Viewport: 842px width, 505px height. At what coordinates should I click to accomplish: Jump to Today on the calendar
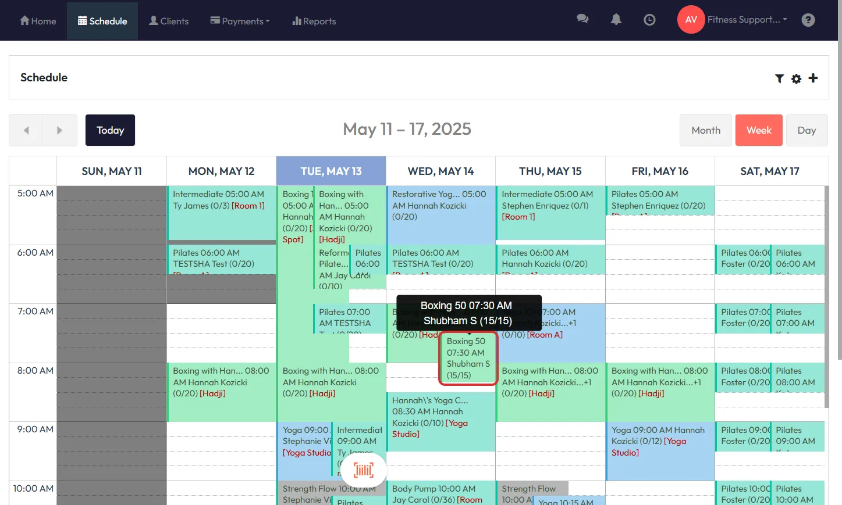tap(110, 130)
